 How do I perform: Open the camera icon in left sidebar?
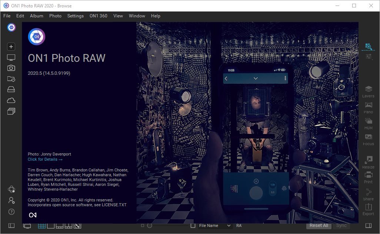click(11, 68)
